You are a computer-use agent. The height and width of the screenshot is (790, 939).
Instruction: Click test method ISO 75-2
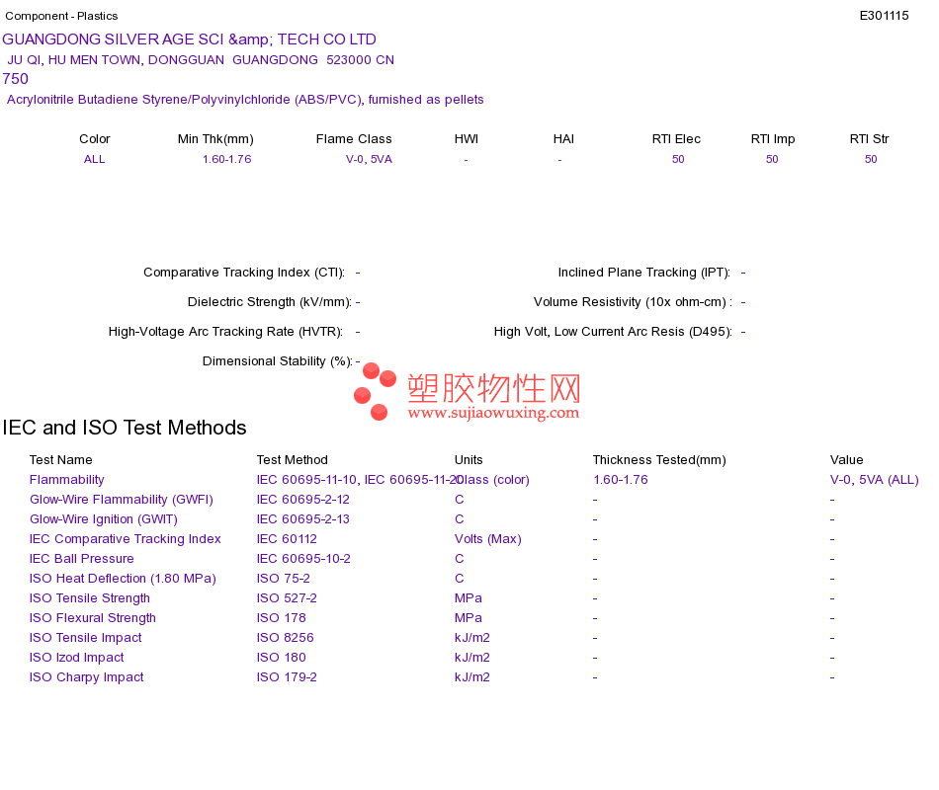[284, 579]
